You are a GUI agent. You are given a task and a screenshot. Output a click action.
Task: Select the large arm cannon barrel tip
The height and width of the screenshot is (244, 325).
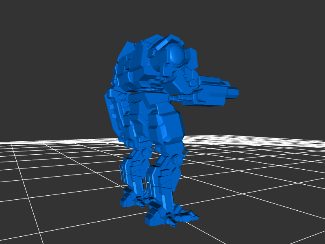(233, 92)
